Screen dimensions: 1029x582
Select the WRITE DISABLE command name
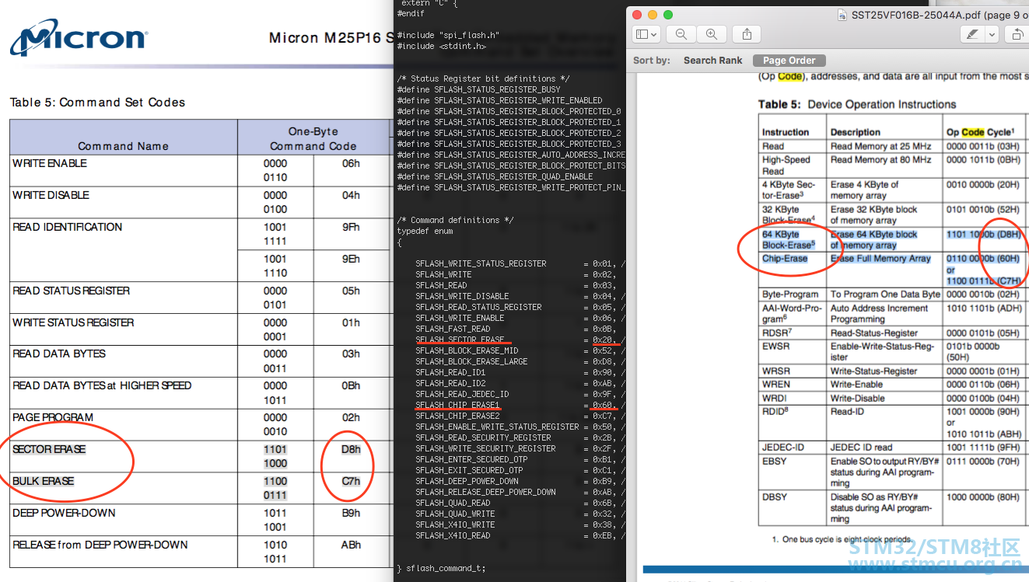(51, 195)
